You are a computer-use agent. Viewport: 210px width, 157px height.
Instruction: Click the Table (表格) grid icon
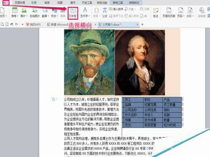(x=15, y=10)
